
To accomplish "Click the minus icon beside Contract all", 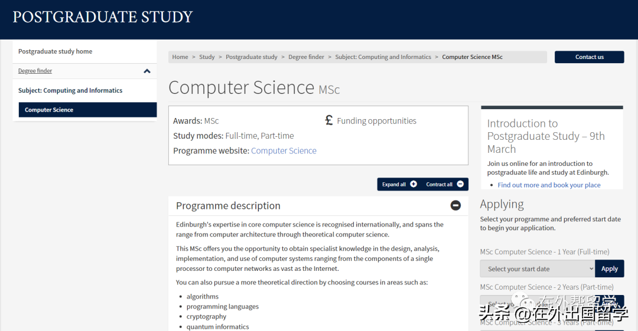I will tap(460, 184).
